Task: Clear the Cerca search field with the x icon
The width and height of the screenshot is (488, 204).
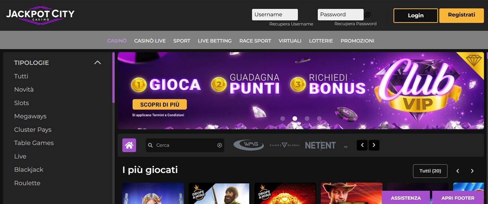Action: pyautogui.click(x=220, y=145)
